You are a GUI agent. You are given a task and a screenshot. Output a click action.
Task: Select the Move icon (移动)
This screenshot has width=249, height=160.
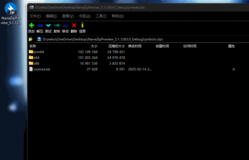(x=65, y=25)
